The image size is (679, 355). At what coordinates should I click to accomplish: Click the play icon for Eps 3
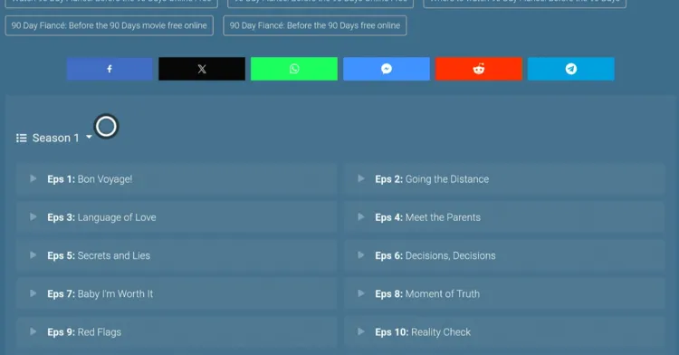(33, 216)
